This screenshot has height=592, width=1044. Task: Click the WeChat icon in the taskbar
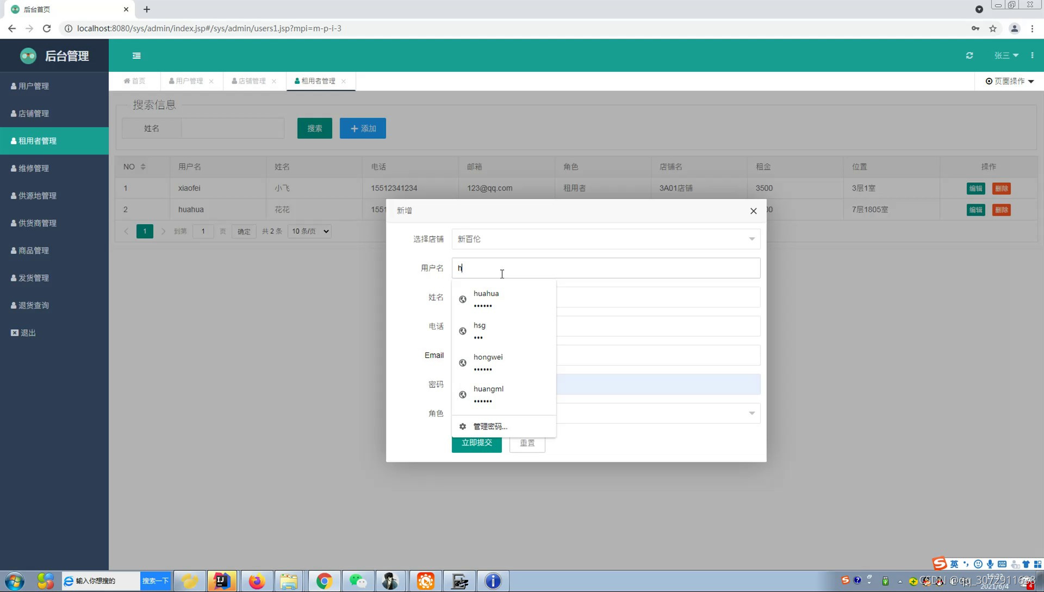pos(358,581)
